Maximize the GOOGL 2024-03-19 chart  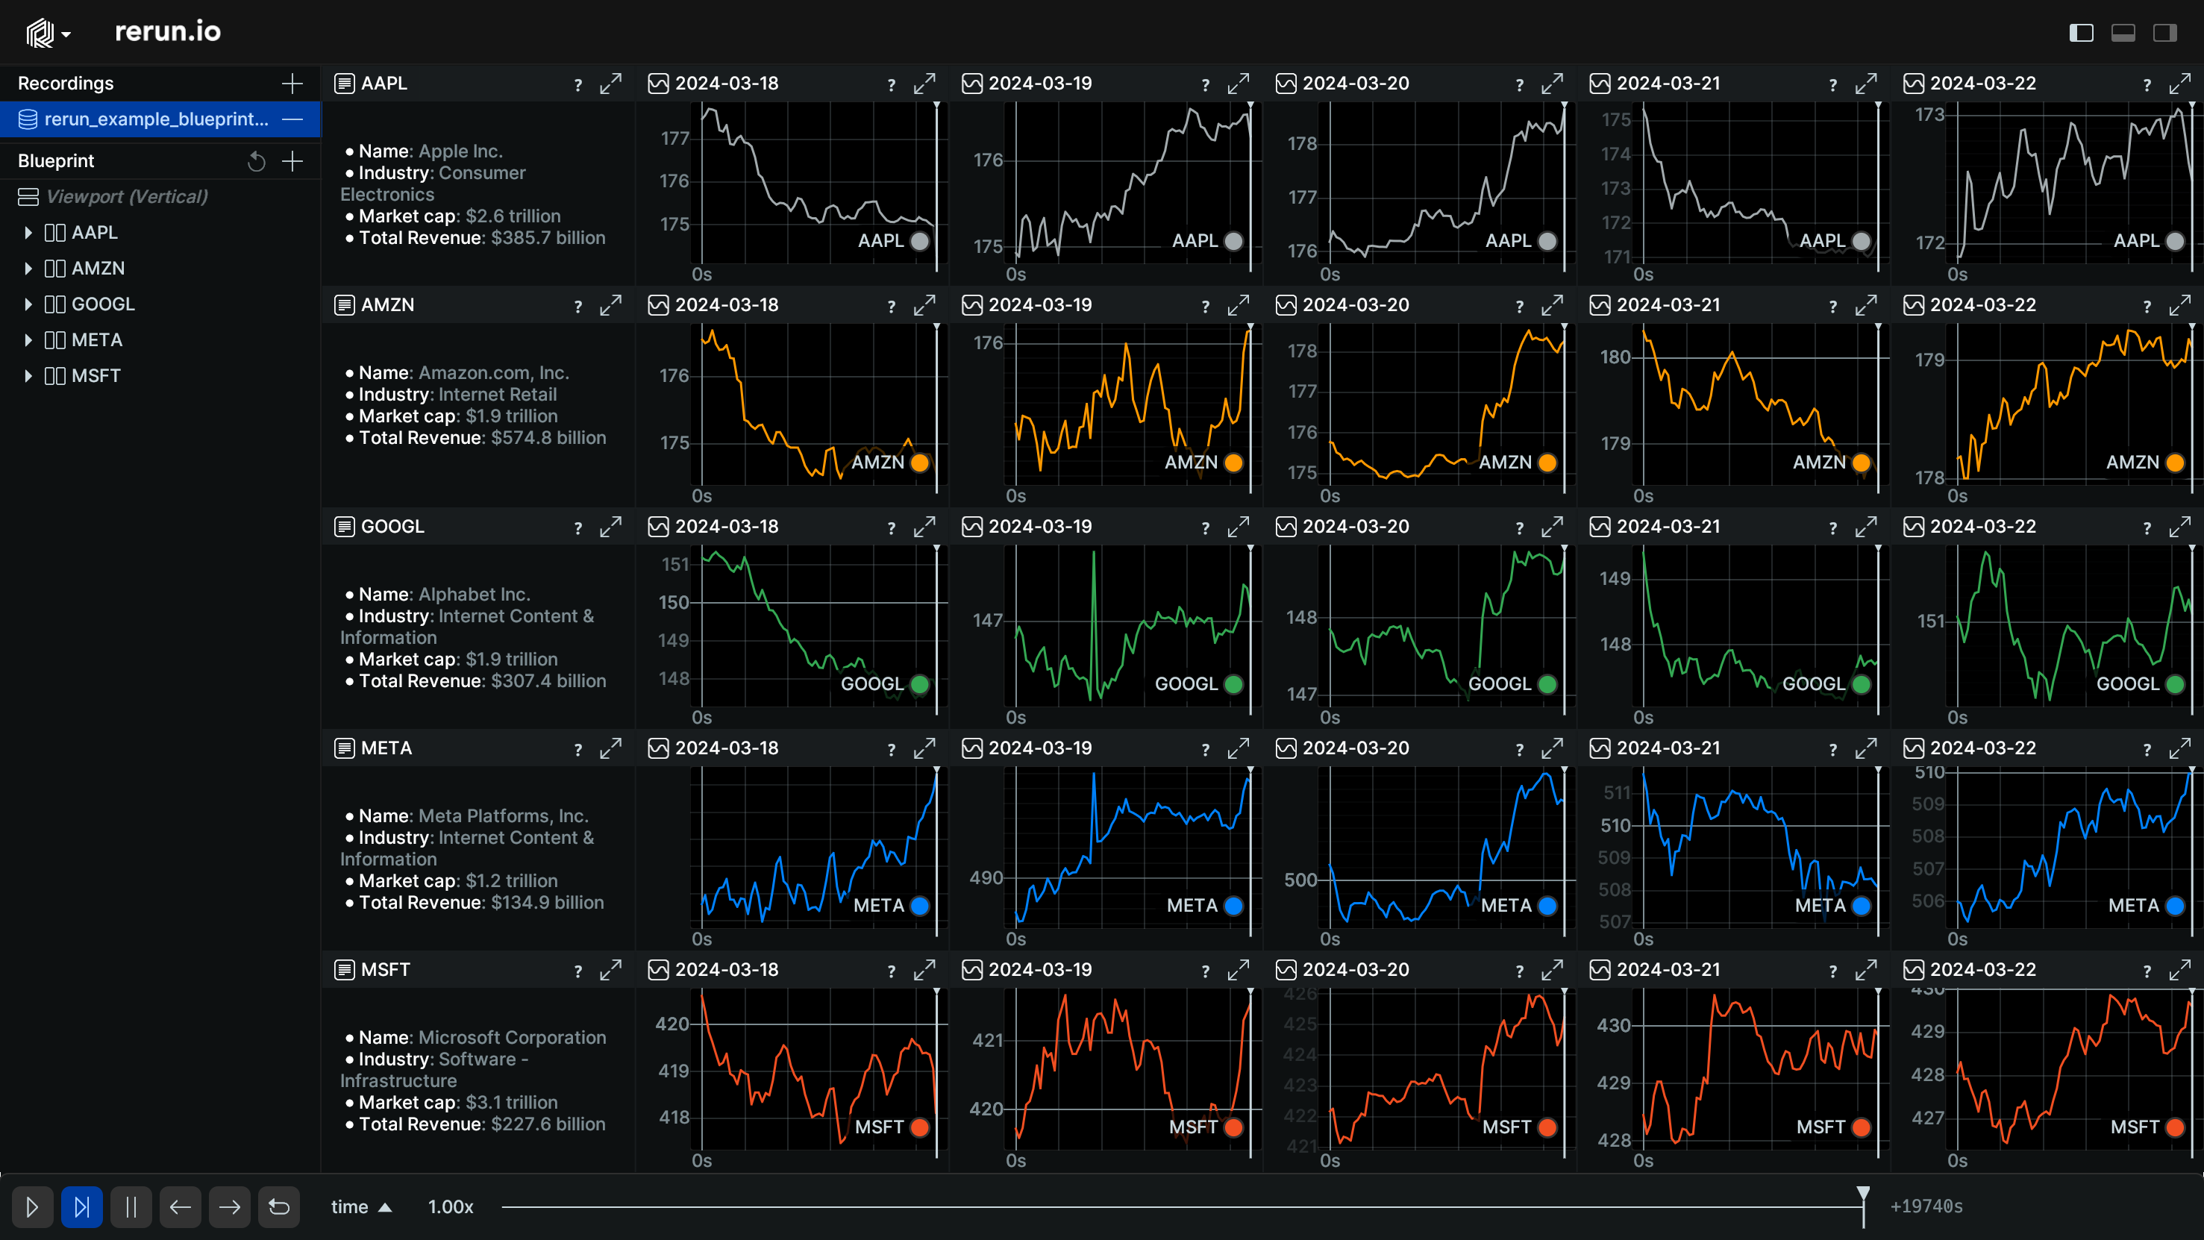click(x=1238, y=527)
